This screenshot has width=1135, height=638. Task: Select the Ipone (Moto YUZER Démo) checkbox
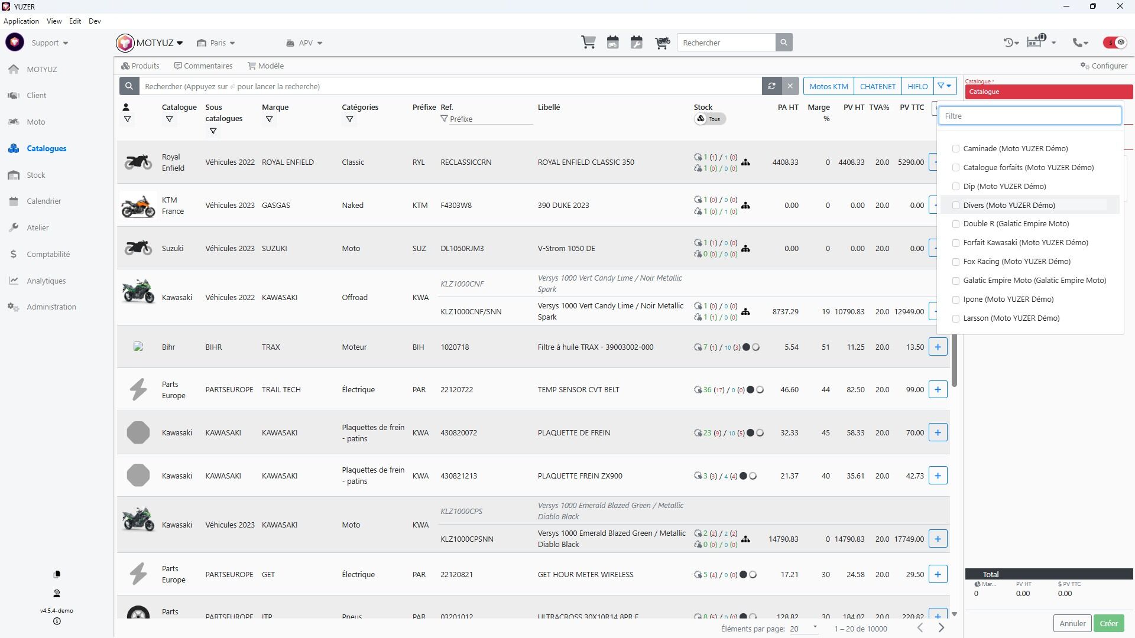(956, 300)
